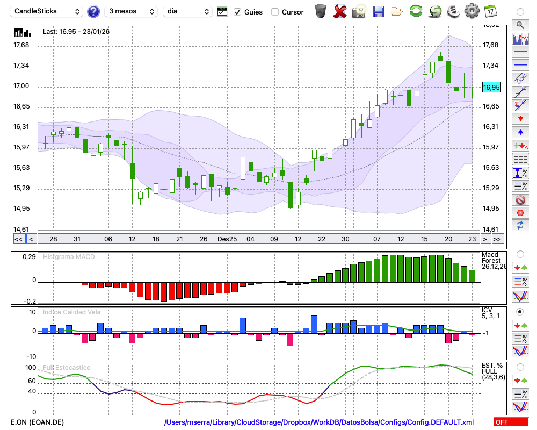Select the blue horizontal line tool
Screen dimensions: 537x430
[520, 65]
